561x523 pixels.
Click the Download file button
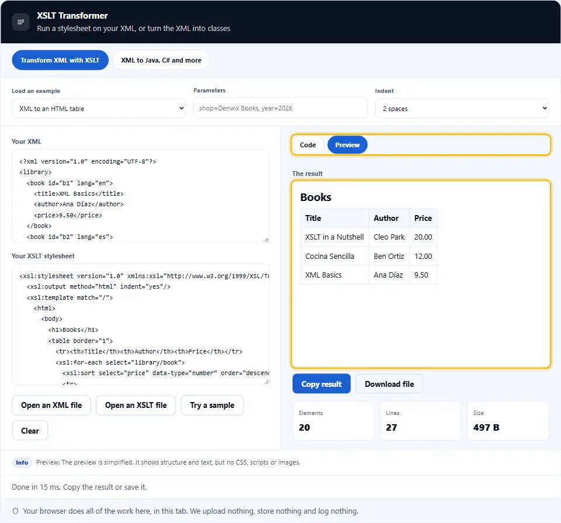pyautogui.click(x=389, y=384)
